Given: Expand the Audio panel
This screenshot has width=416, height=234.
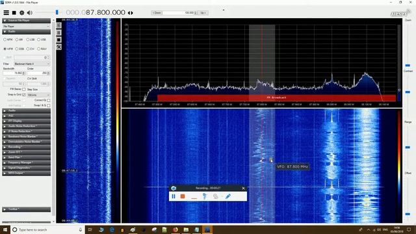Looking at the screenshot, I should (26, 110).
